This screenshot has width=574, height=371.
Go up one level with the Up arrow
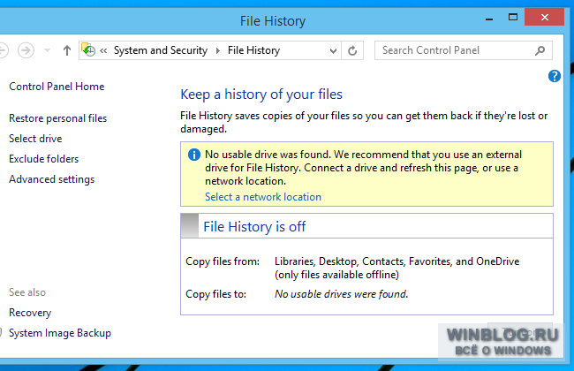[66, 50]
